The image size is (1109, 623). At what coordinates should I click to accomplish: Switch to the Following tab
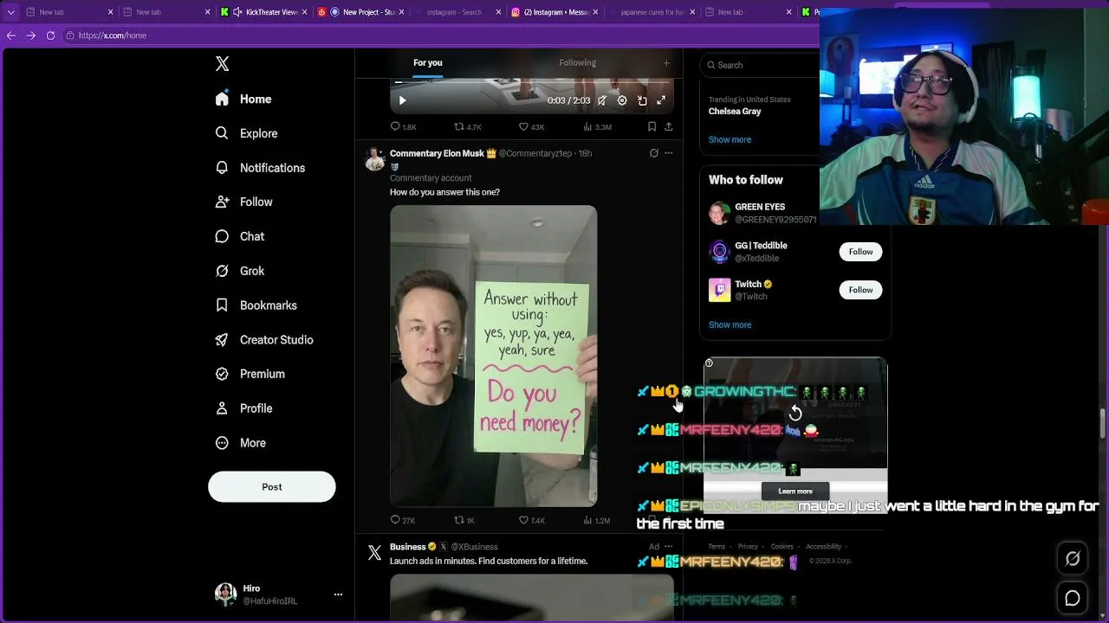(577, 62)
